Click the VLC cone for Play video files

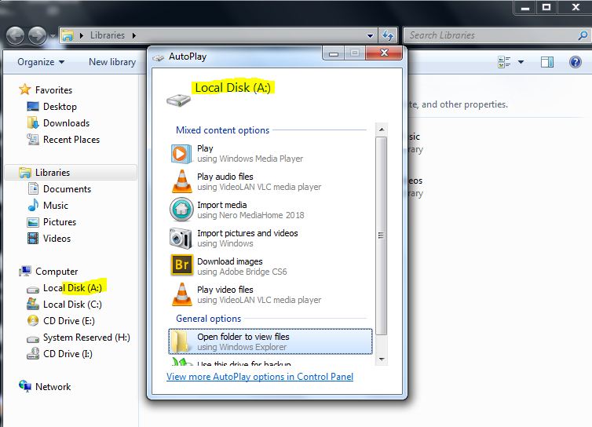click(x=181, y=294)
